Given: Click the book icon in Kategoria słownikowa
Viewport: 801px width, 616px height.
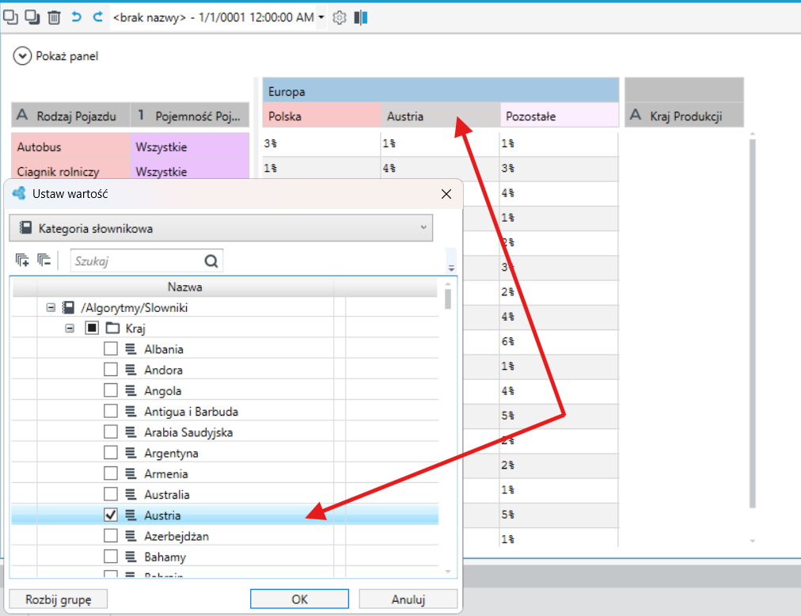Looking at the screenshot, I should [x=25, y=227].
